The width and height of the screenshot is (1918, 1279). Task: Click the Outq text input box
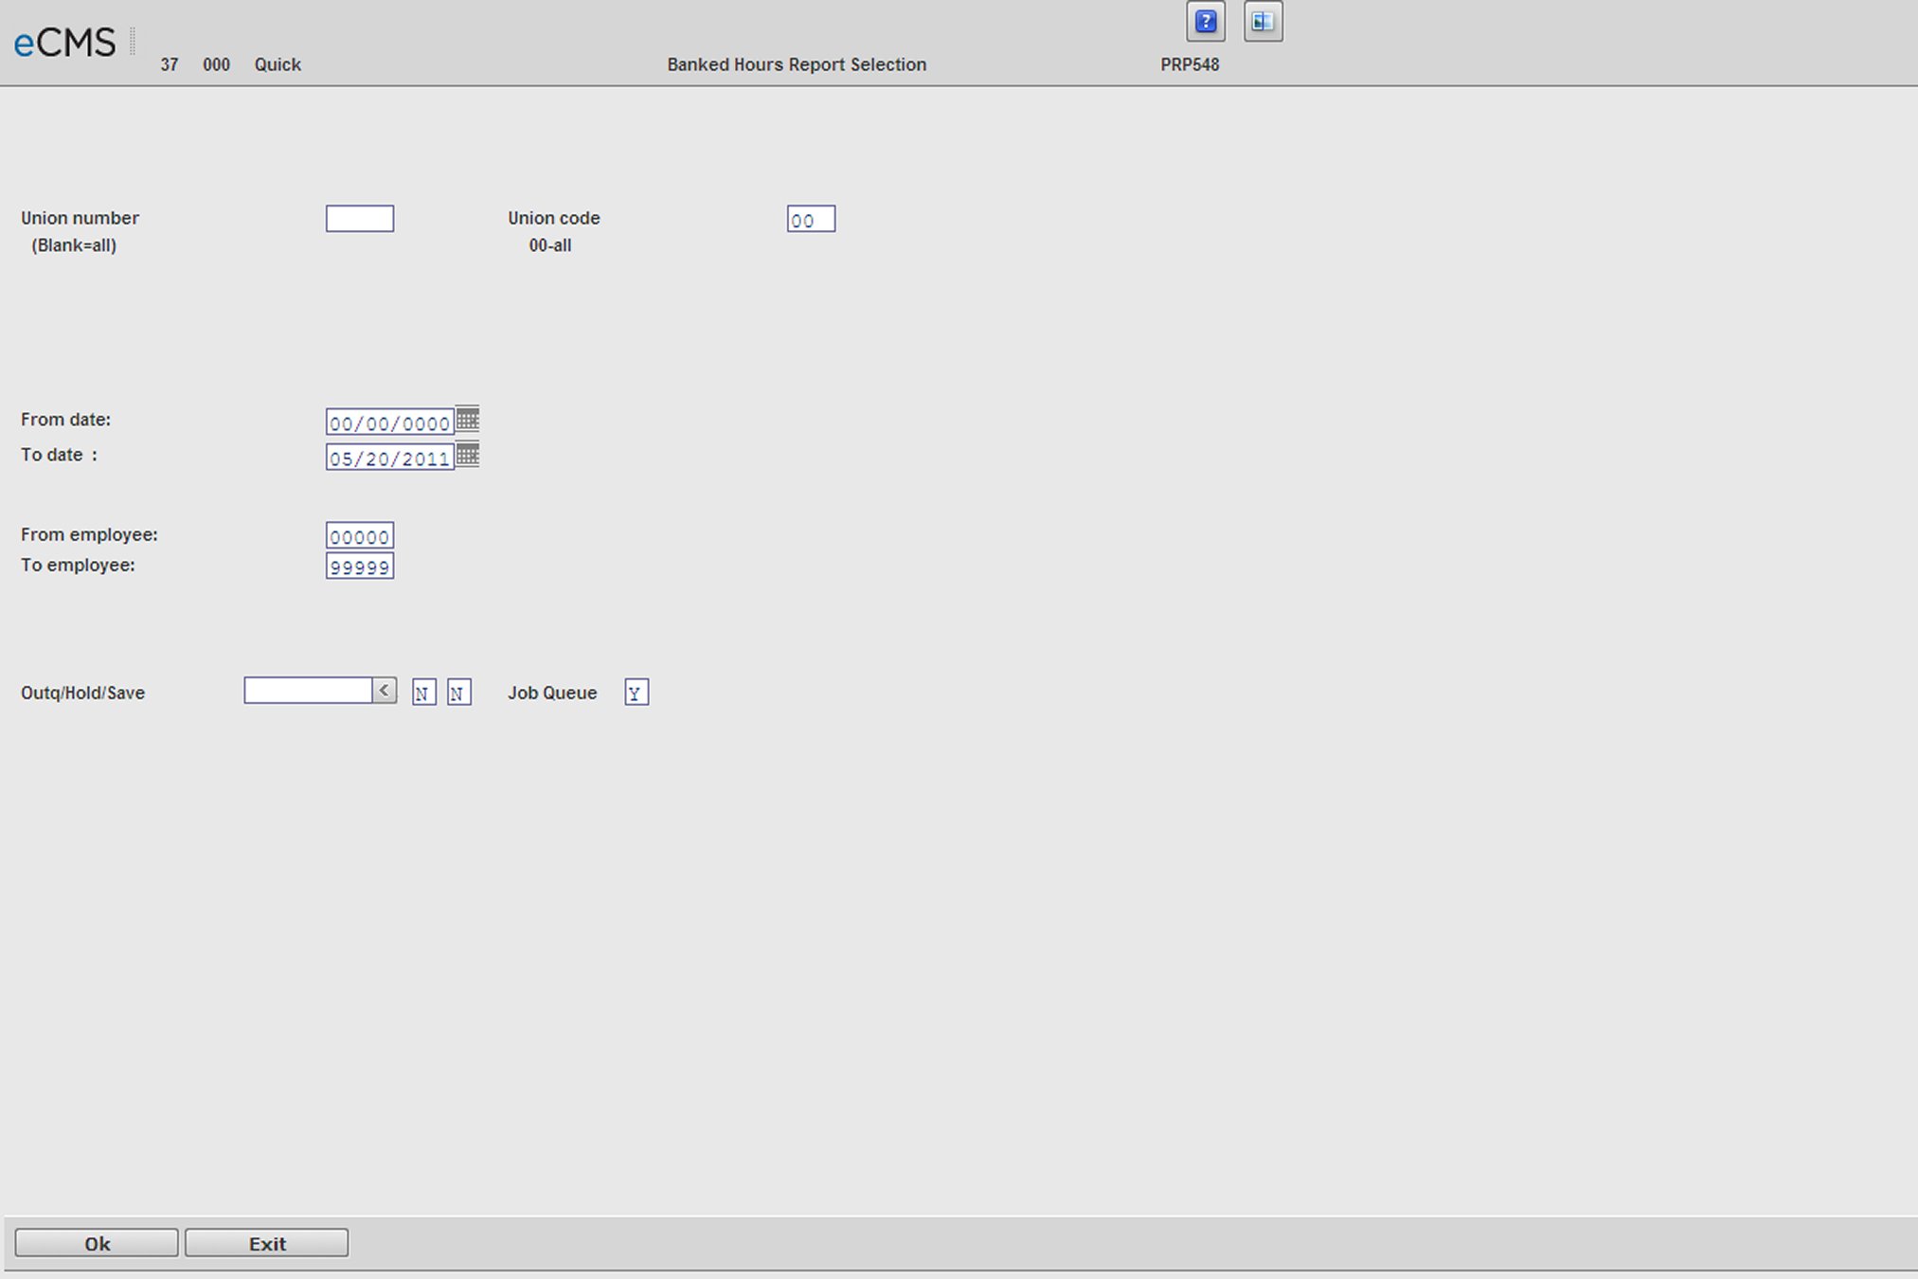[x=308, y=691]
